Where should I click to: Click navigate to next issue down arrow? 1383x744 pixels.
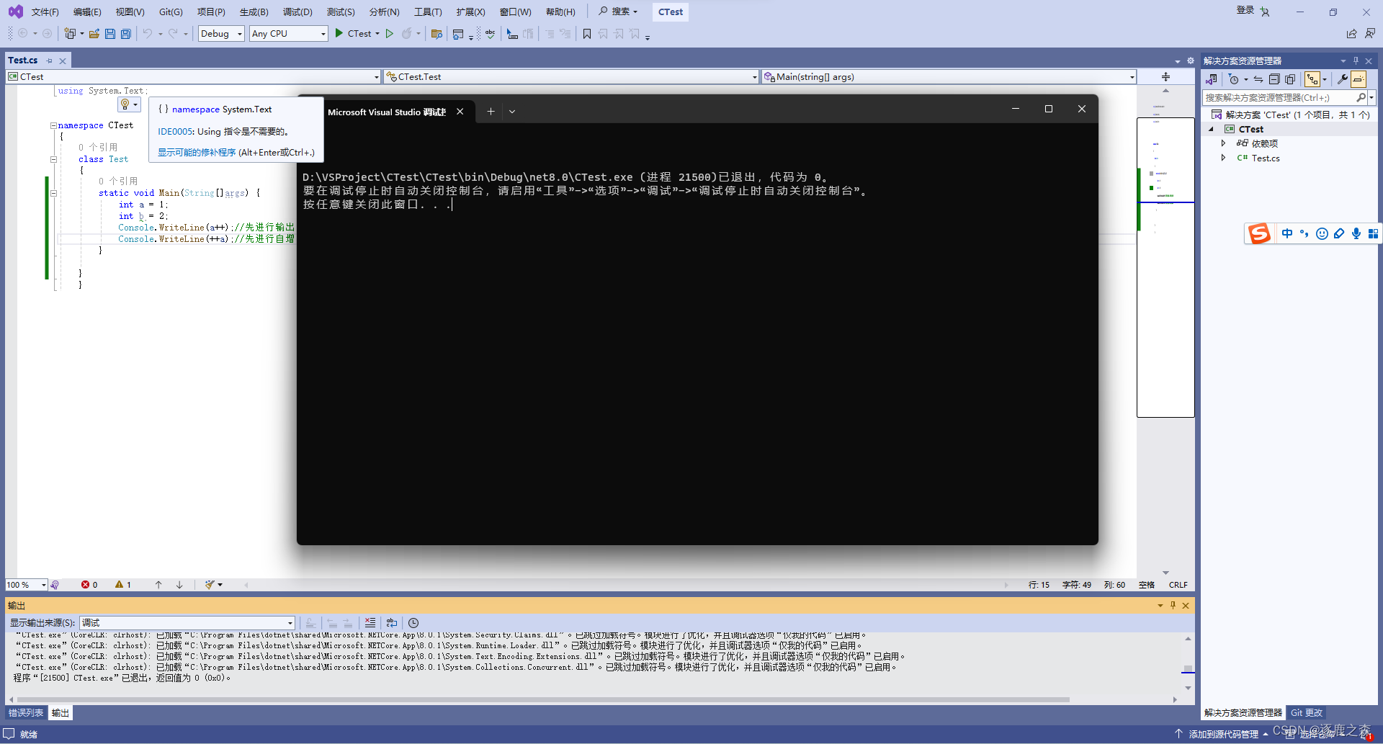179,585
